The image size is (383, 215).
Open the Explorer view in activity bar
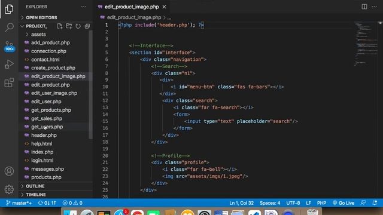tap(9, 9)
